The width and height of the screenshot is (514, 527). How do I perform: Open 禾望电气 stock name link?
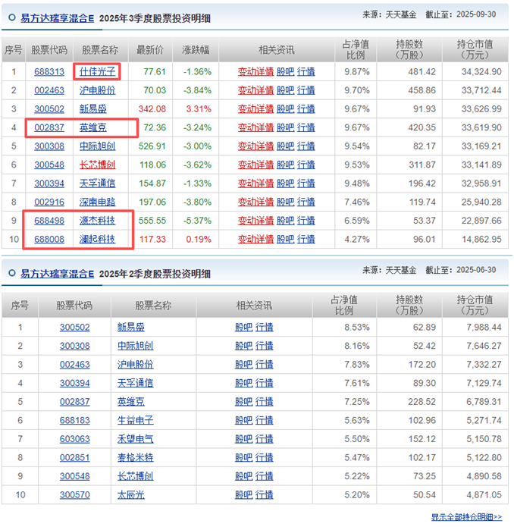coord(136,439)
